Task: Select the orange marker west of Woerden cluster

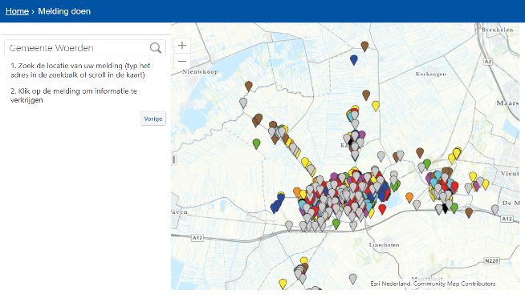Action: (x=297, y=192)
